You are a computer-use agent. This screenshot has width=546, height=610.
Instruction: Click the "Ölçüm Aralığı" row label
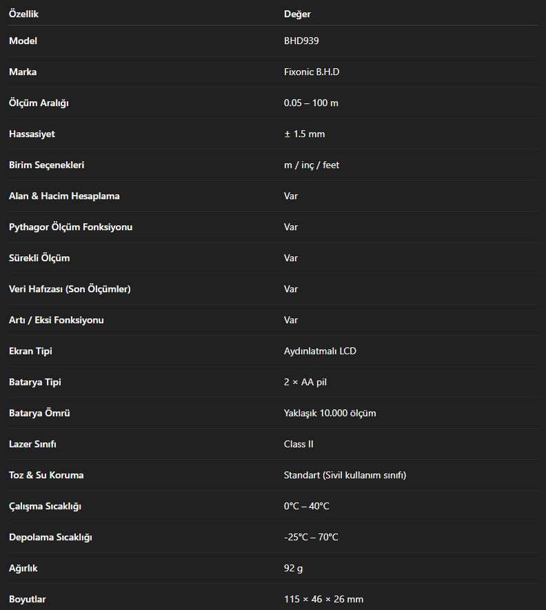pyautogui.click(x=39, y=103)
